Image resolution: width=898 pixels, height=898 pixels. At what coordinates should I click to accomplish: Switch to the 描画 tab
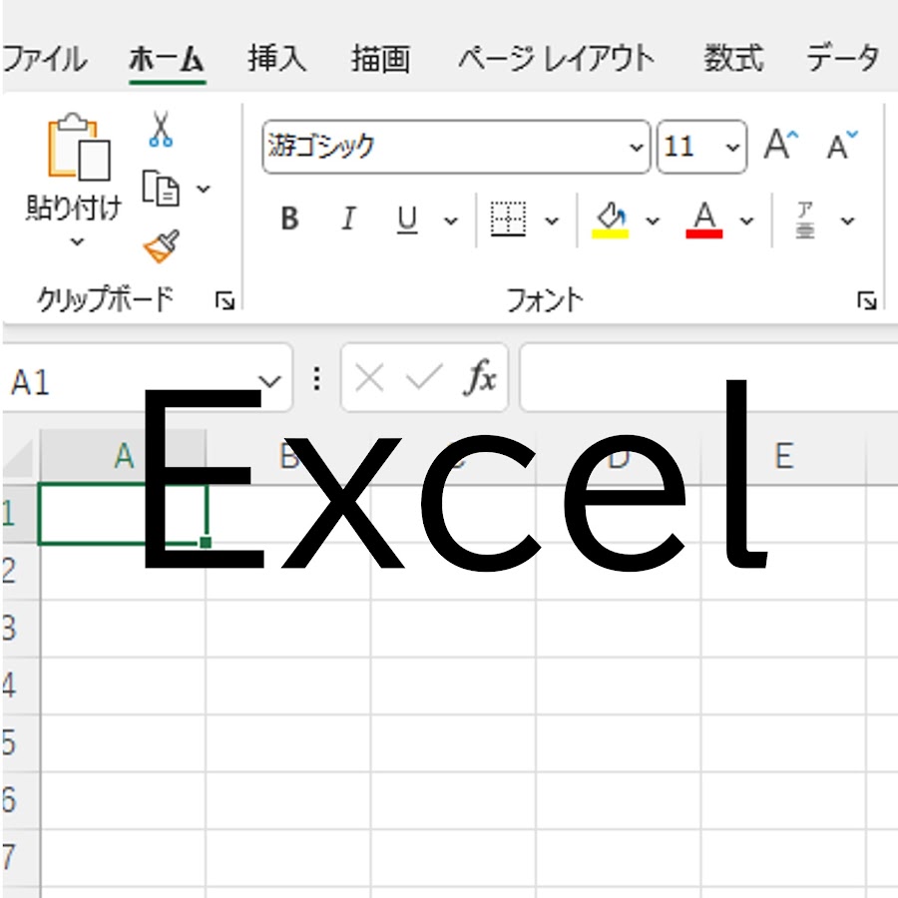[381, 59]
